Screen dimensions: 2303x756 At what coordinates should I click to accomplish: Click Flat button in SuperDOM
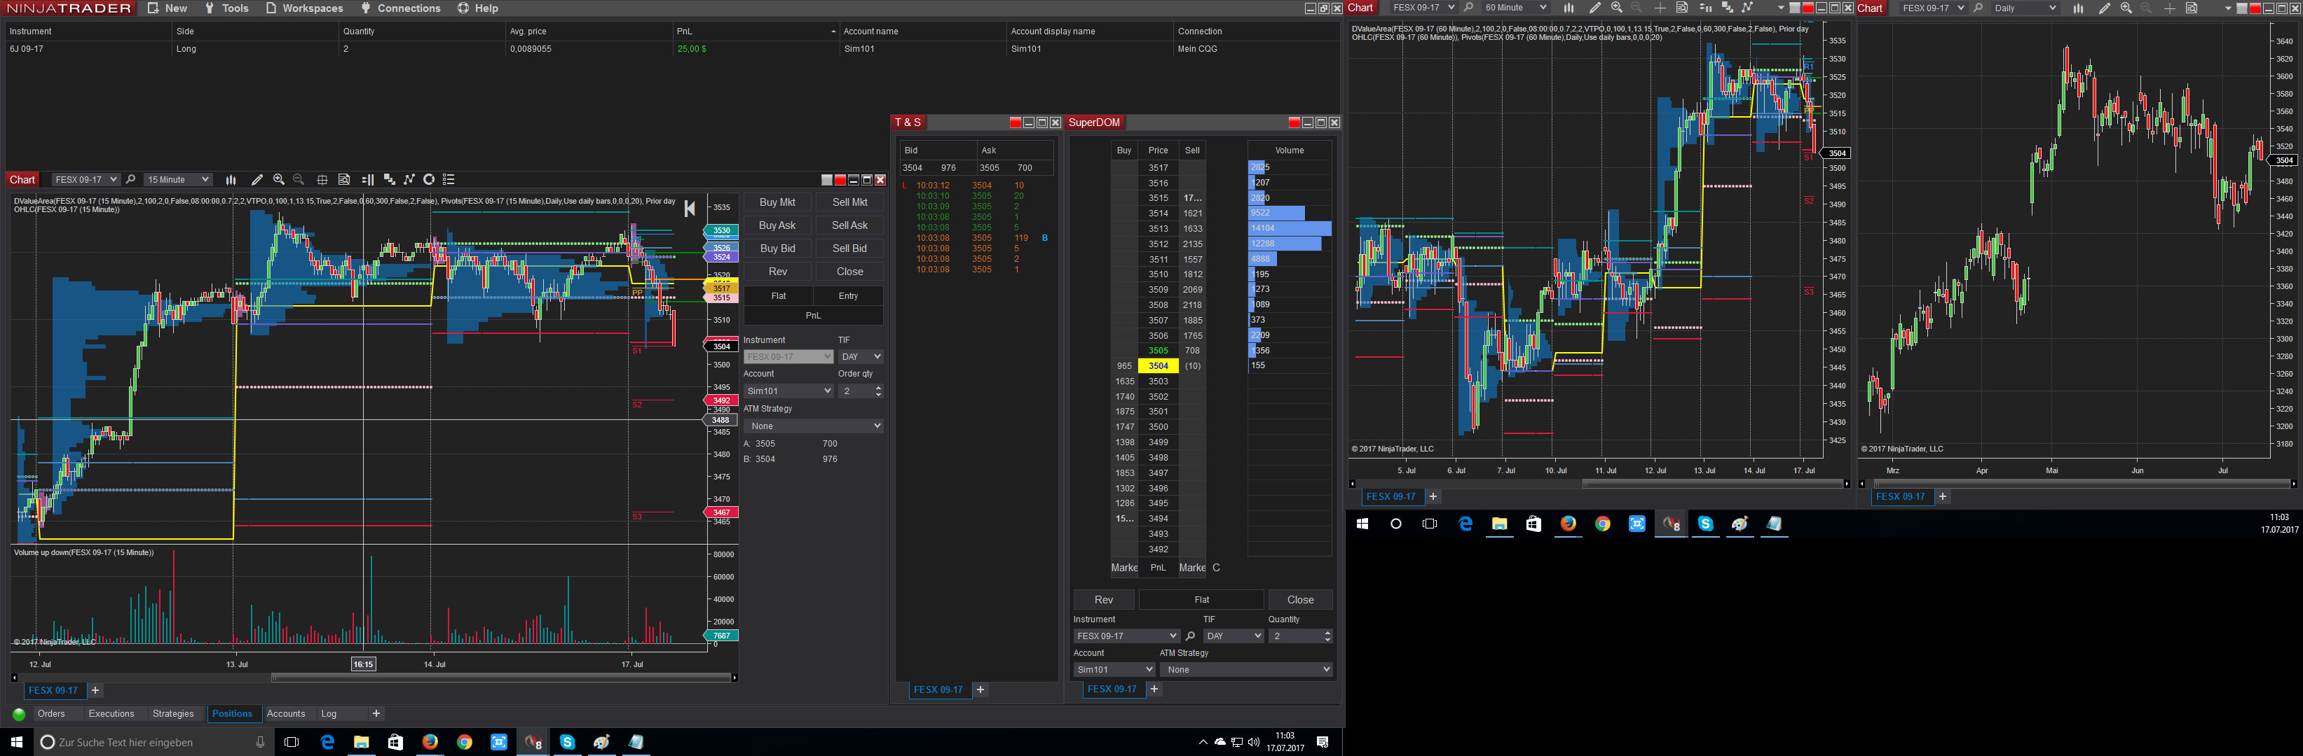coord(1201,600)
